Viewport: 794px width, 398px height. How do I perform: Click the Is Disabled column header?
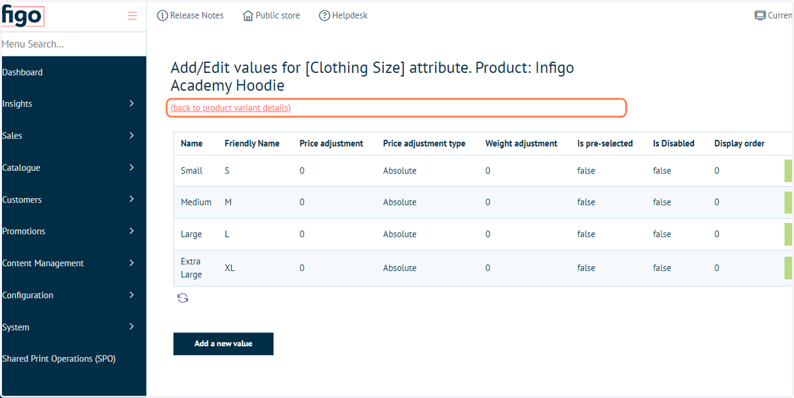(x=674, y=143)
